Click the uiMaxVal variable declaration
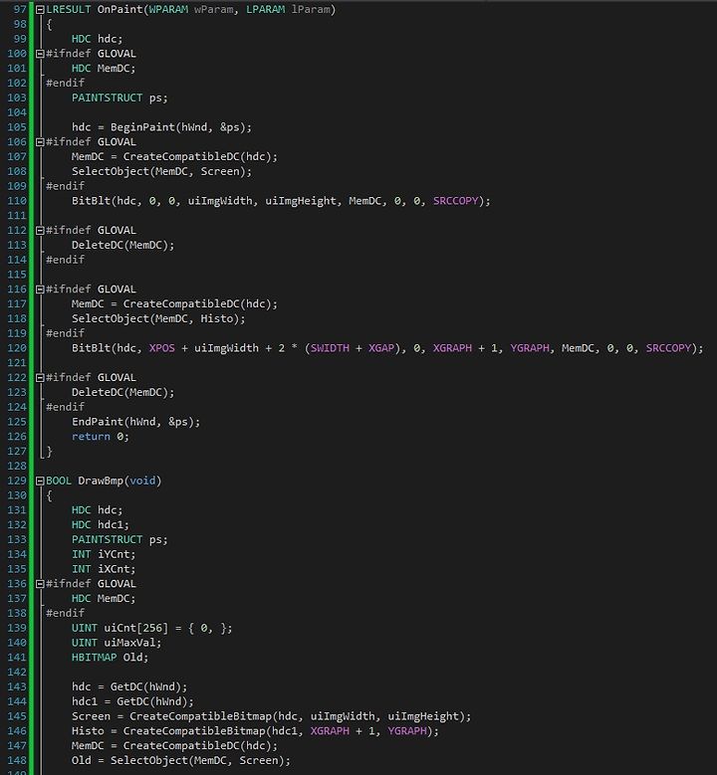Image resolution: width=717 pixels, height=775 pixels. click(132, 643)
